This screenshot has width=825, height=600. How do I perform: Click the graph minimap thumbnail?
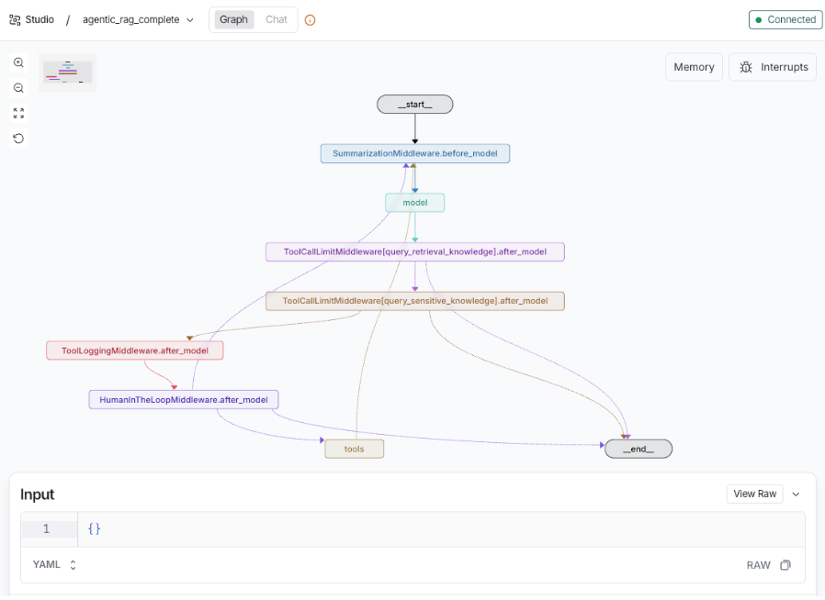click(x=68, y=72)
